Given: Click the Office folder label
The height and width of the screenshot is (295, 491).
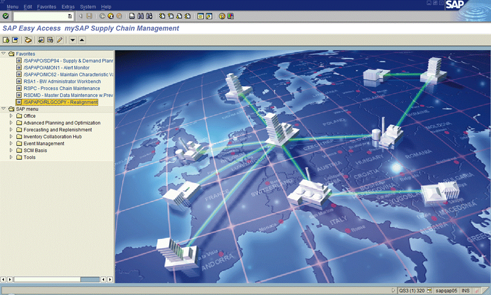Looking at the screenshot, I should pos(29,116).
